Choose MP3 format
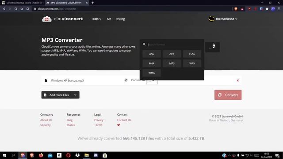The height and width of the screenshot is (159, 283). coord(172,64)
